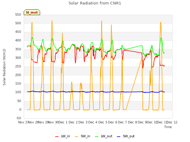Click the Dec 8 date tick label
The width and height of the screenshot is (190, 142).
pyautogui.click(x=133, y=122)
